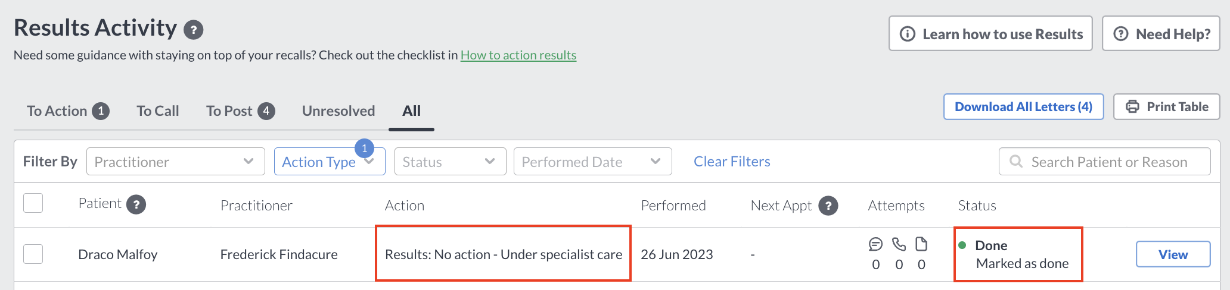Switch to the To Action tab
The image size is (1230, 290).
click(x=68, y=111)
